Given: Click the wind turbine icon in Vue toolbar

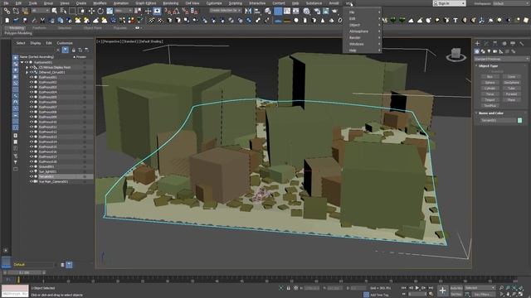Looking at the screenshot, I should point(481,20).
